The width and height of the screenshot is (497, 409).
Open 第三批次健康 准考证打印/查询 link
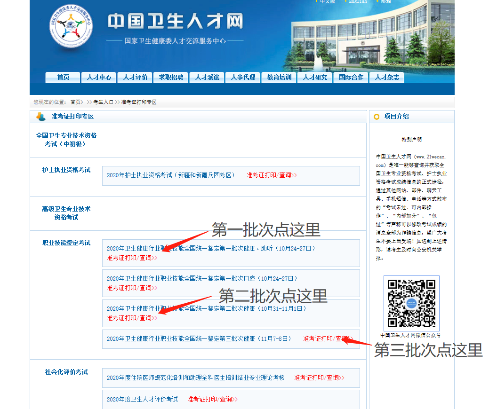click(328, 339)
